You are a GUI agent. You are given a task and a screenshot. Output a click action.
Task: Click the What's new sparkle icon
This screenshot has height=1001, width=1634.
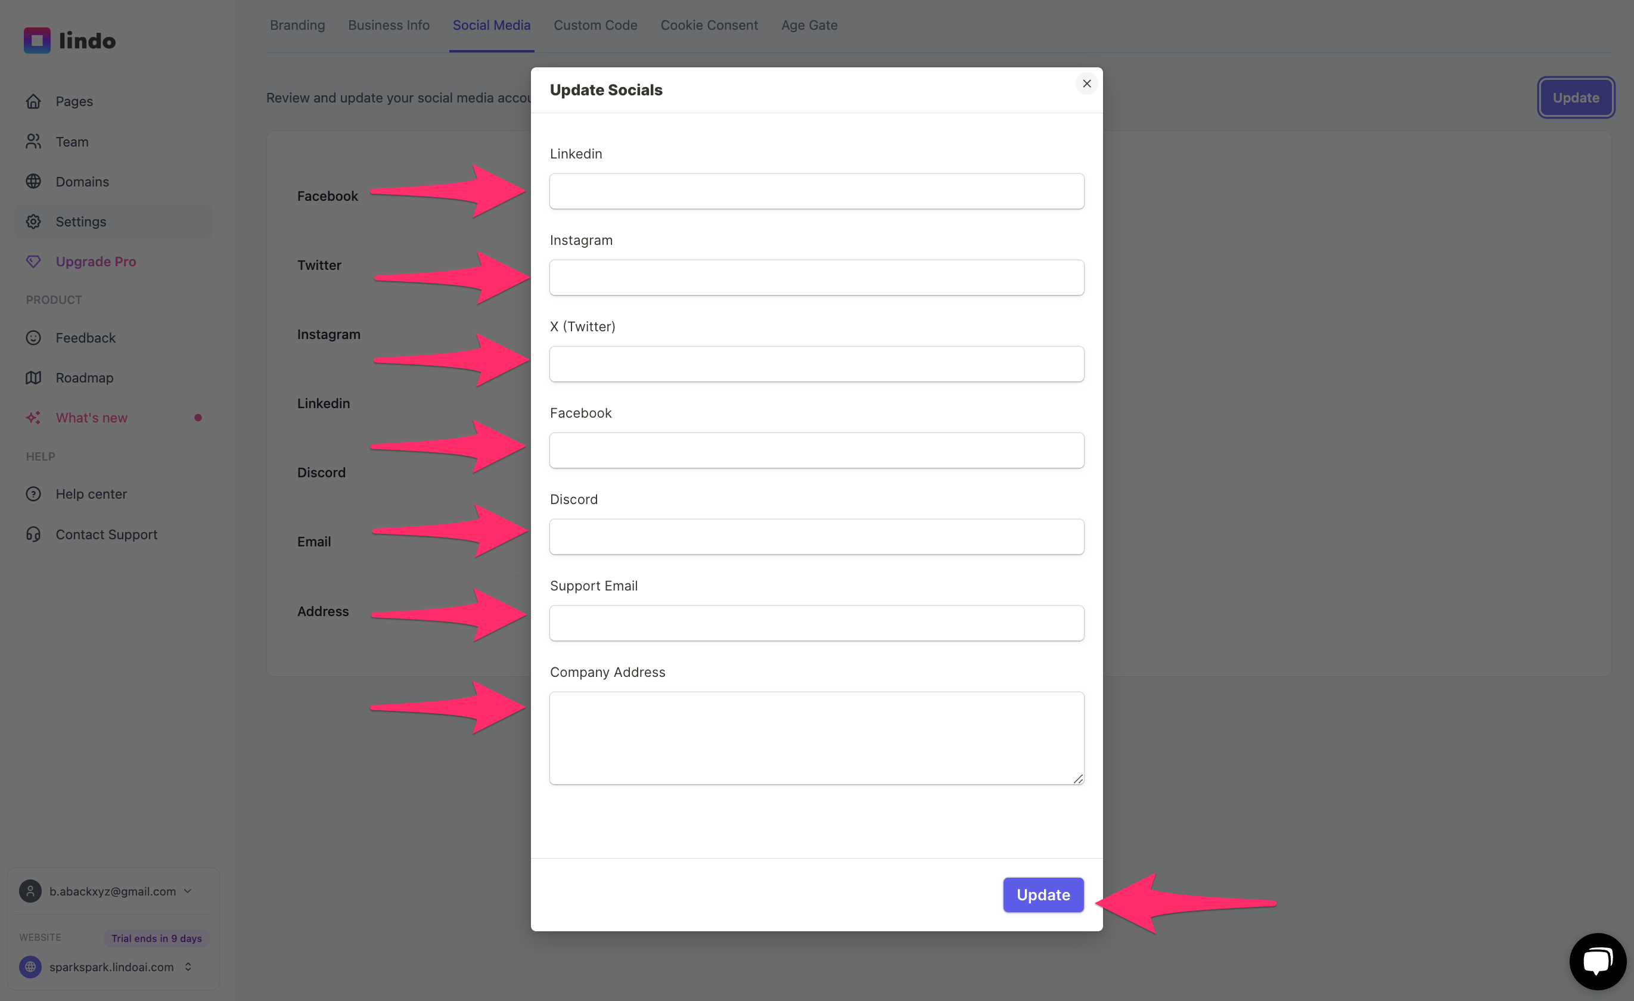33,418
